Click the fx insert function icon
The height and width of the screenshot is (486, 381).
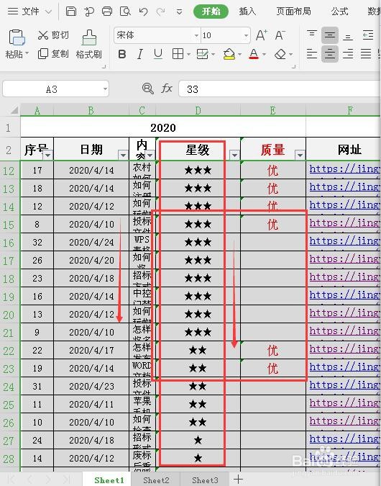(x=167, y=89)
